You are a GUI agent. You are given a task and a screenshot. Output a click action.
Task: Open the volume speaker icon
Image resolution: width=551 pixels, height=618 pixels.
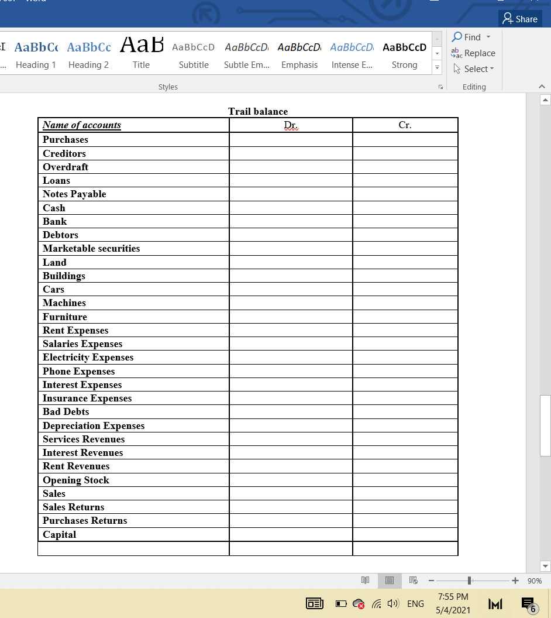point(393,603)
